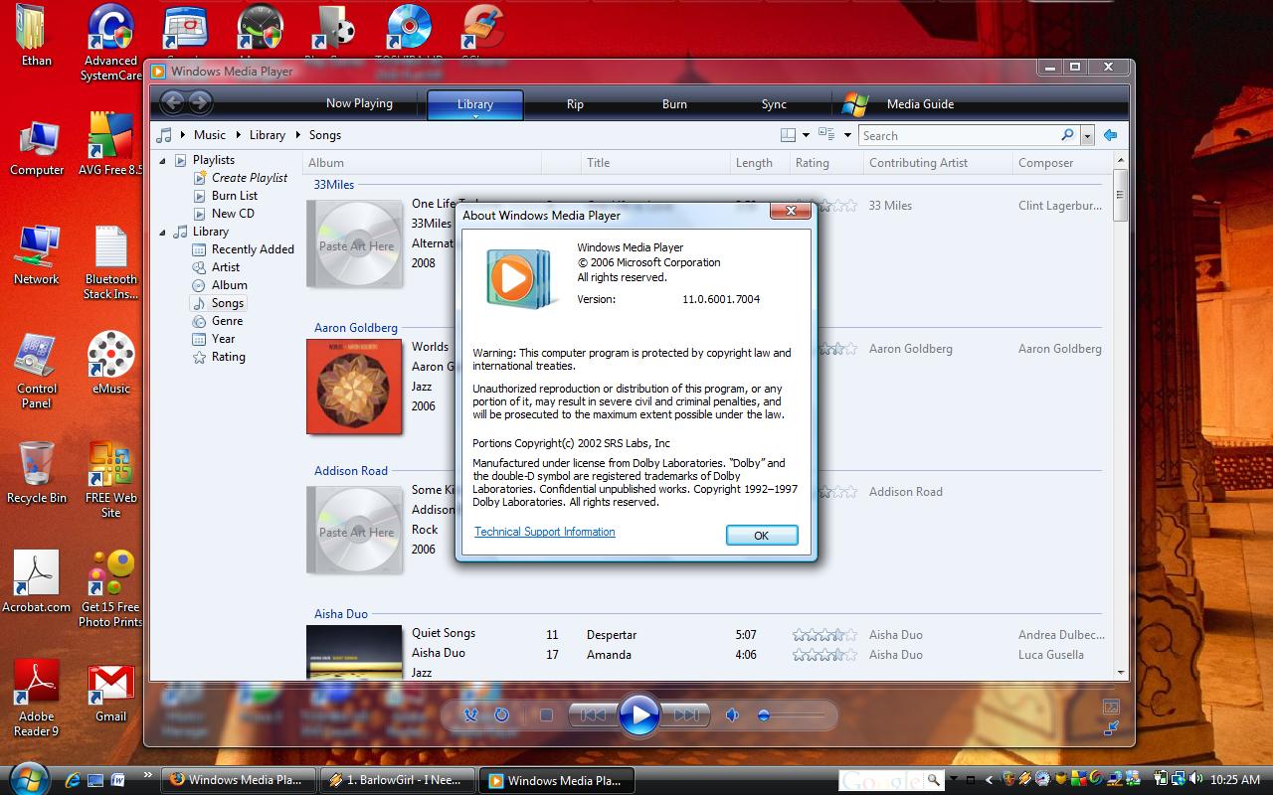This screenshot has height=795, width=1273.
Task: Toggle repeat mode in the player controls
Action: [501, 715]
